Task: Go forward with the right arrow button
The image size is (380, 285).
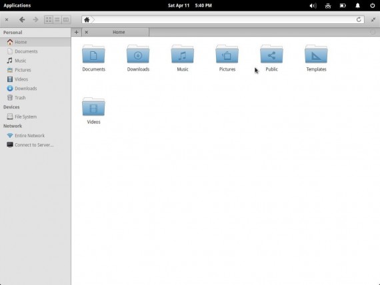Action: point(35,19)
